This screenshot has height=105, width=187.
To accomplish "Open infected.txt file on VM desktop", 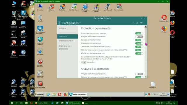I will pyautogui.click(x=153, y=85).
